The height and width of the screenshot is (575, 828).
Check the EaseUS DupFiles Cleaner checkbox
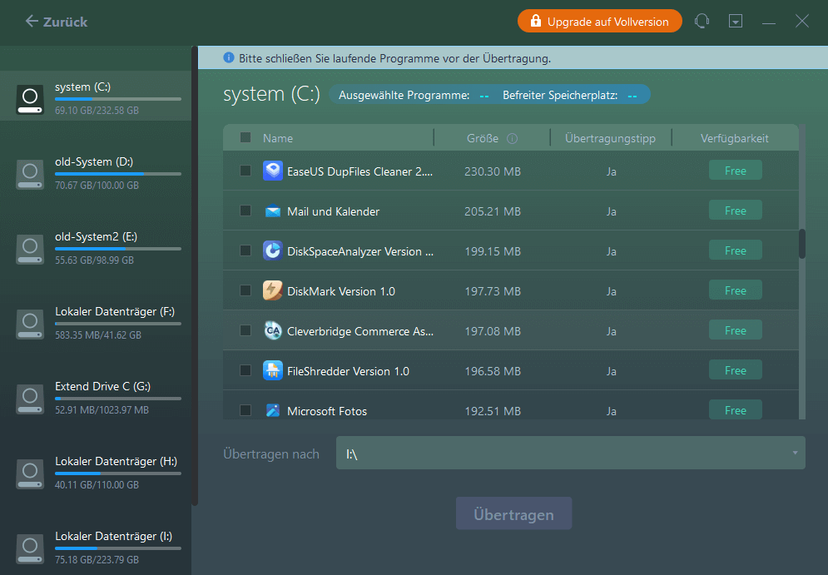point(245,171)
